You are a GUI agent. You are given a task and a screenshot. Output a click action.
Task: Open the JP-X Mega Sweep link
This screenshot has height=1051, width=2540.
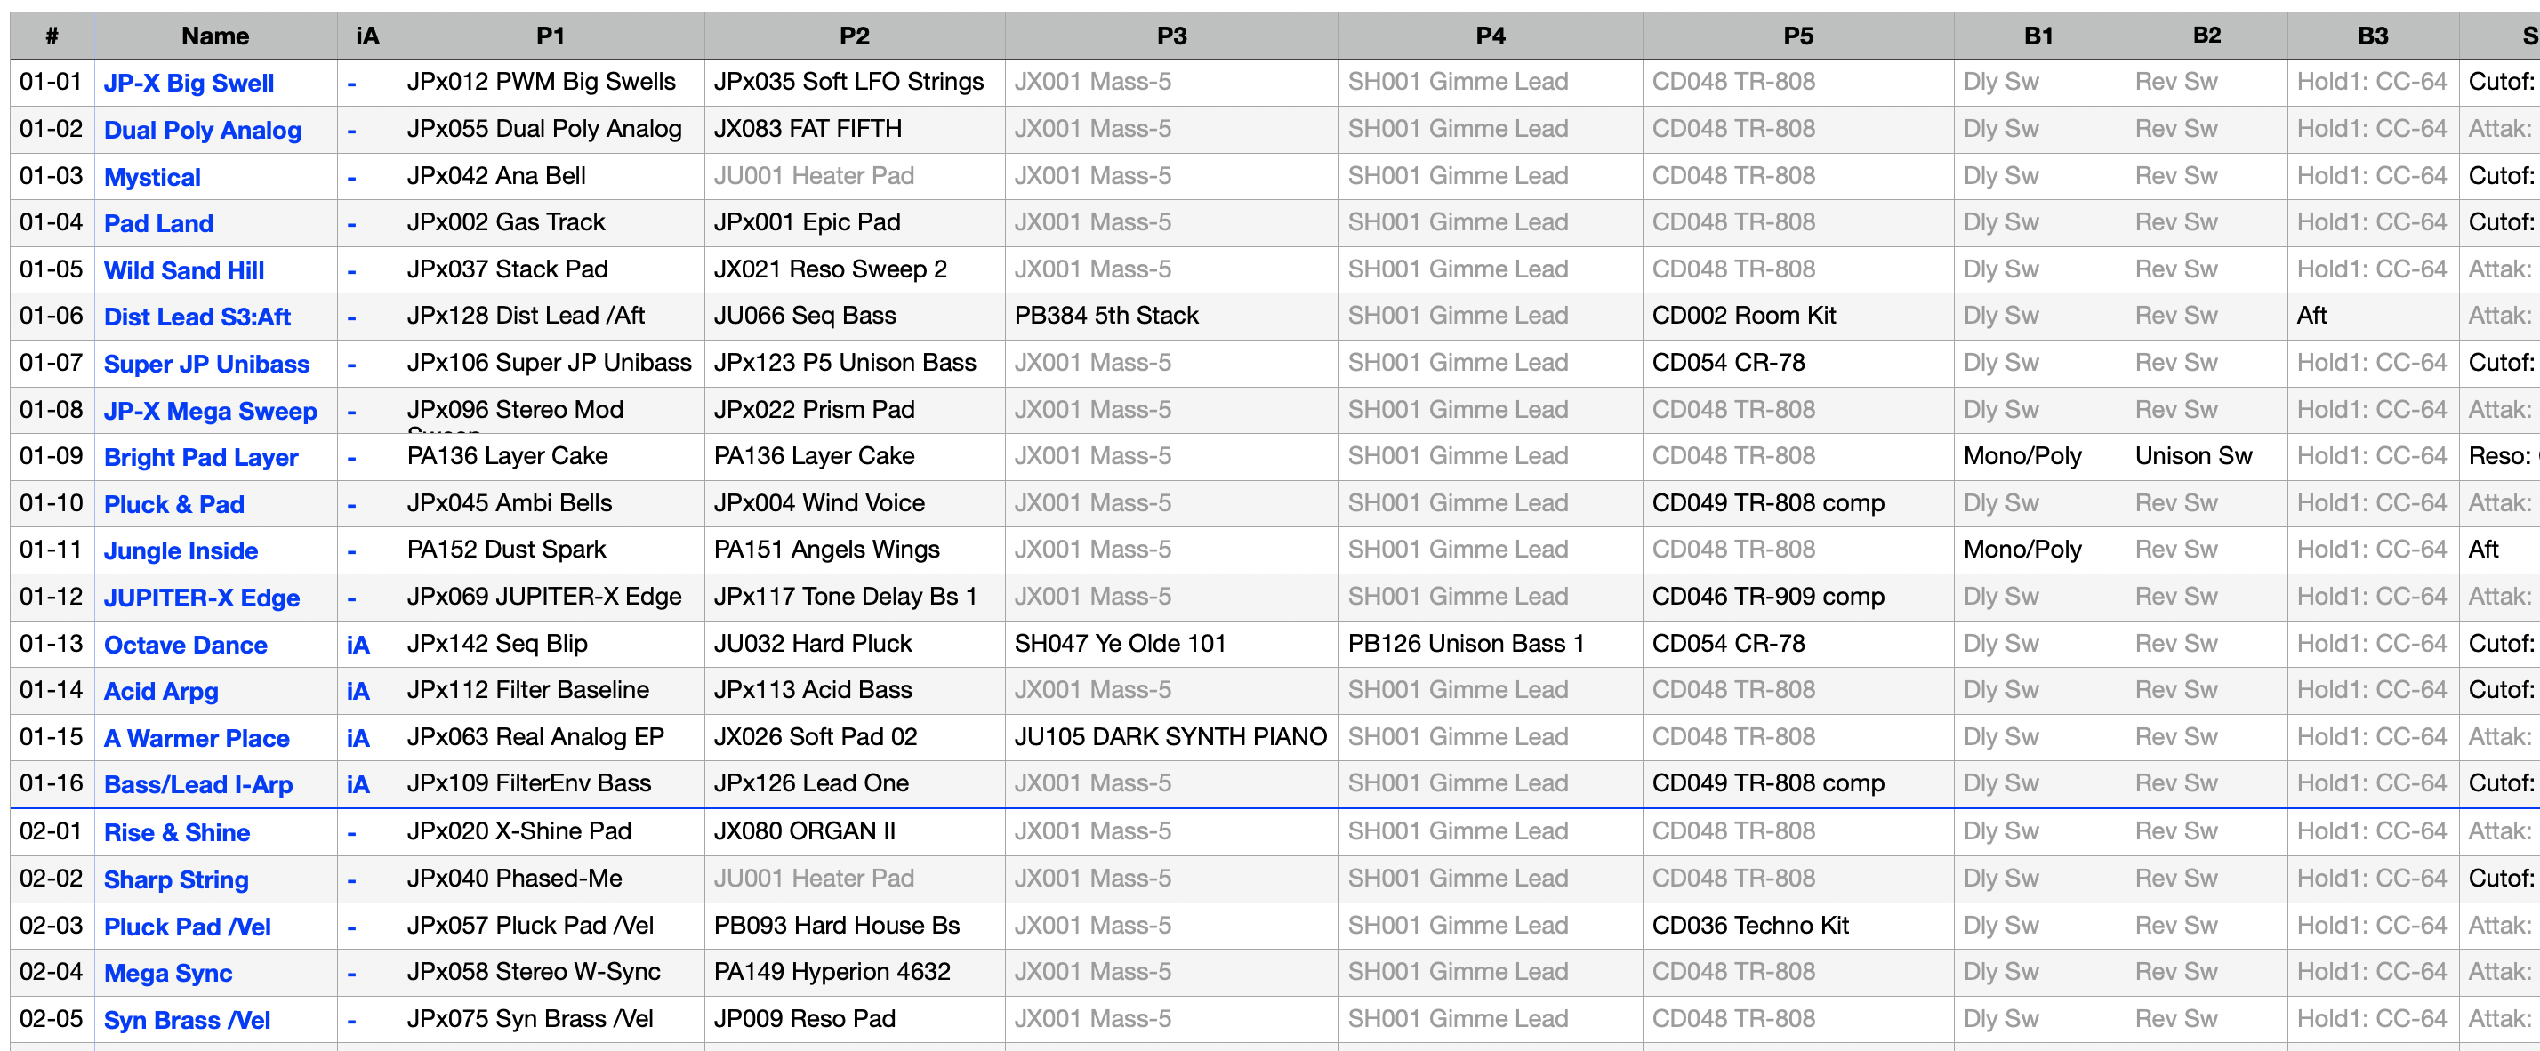[x=210, y=411]
